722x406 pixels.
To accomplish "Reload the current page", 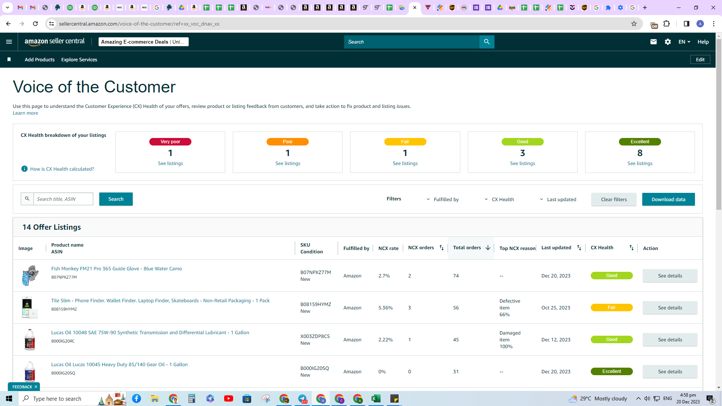I will 35,24.
